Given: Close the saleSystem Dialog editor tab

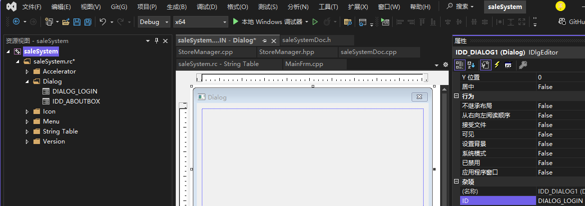Looking at the screenshot, I should pyautogui.click(x=274, y=40).
